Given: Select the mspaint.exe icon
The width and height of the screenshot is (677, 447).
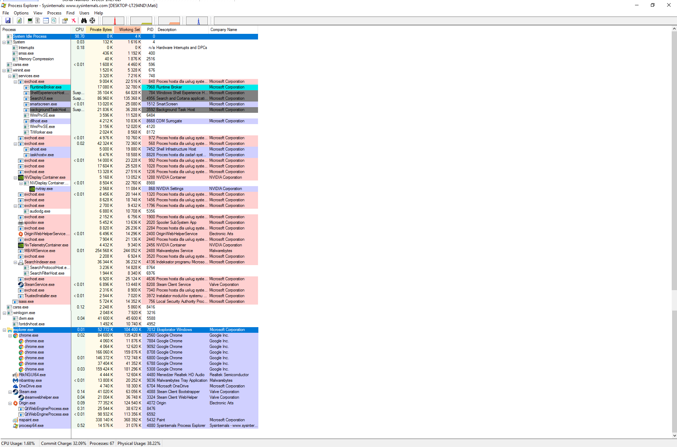Looking at the screenshot, I should (15, 420).
